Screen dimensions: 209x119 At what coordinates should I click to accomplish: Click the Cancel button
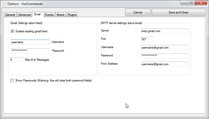click(138, 12)
